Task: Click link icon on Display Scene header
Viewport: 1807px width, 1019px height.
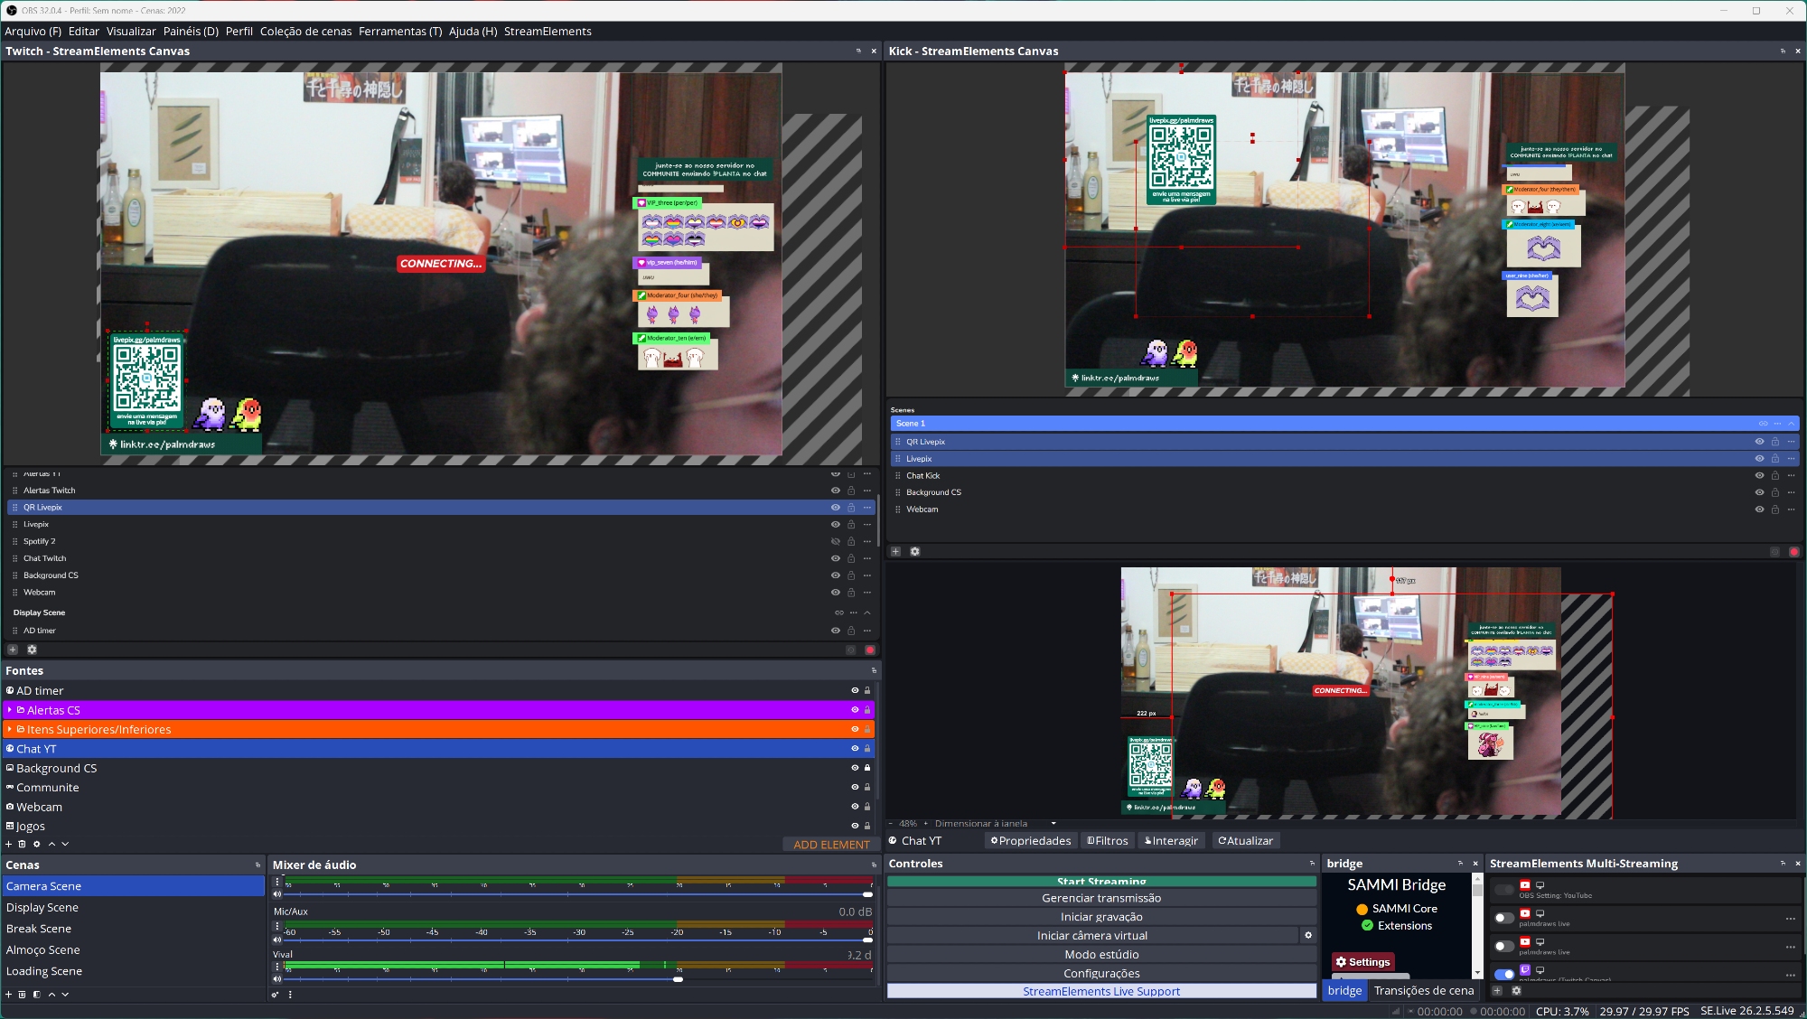Action: point(838,612)
